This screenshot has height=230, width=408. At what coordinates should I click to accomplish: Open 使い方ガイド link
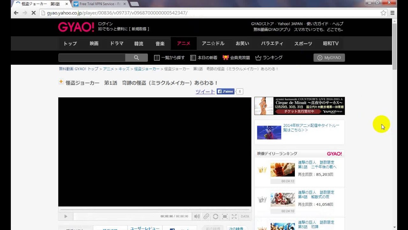[317, 24]
